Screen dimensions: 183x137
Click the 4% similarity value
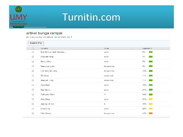tap(144, 52)
